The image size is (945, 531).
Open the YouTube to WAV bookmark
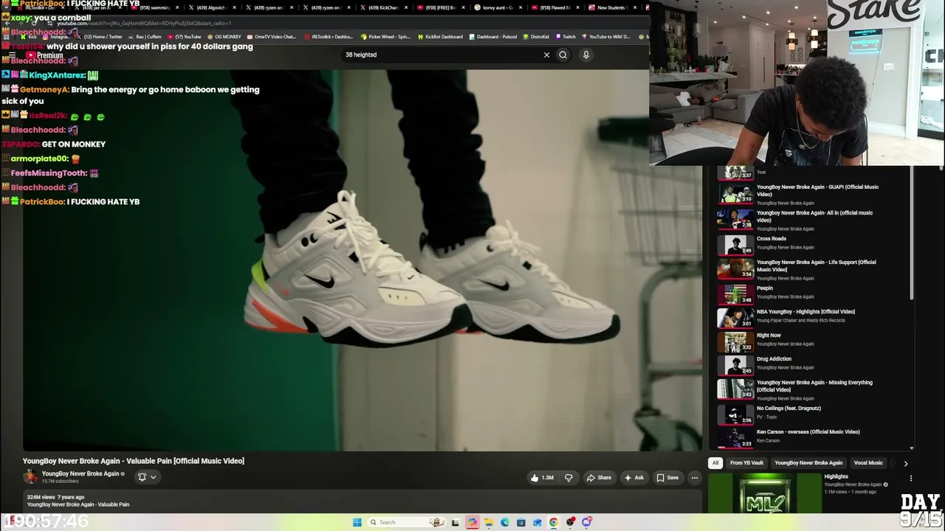[605, 37]
